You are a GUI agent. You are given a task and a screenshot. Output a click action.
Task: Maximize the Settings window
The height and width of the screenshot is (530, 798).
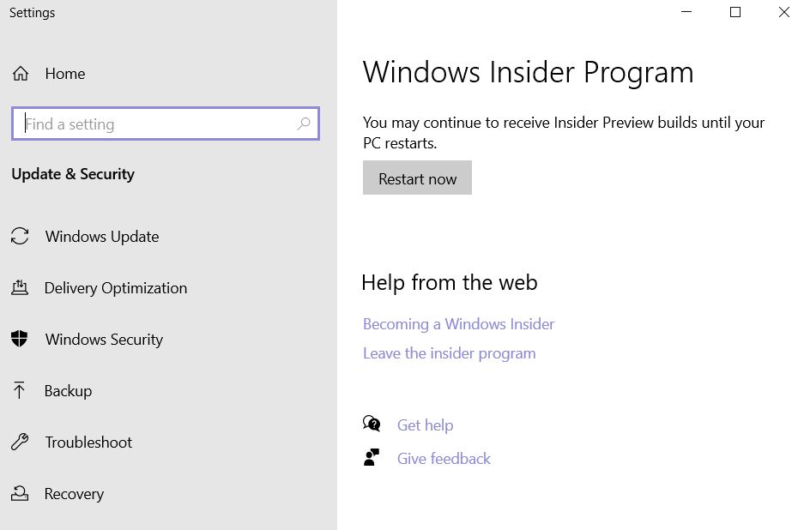click(735, 12)
